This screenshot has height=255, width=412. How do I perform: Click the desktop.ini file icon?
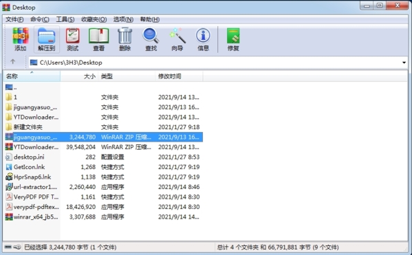(x=9, y=157)
